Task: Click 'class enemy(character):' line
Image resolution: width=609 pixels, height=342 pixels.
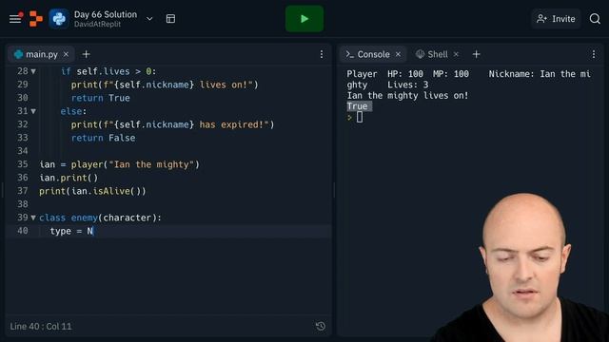Action: point(100,218)
